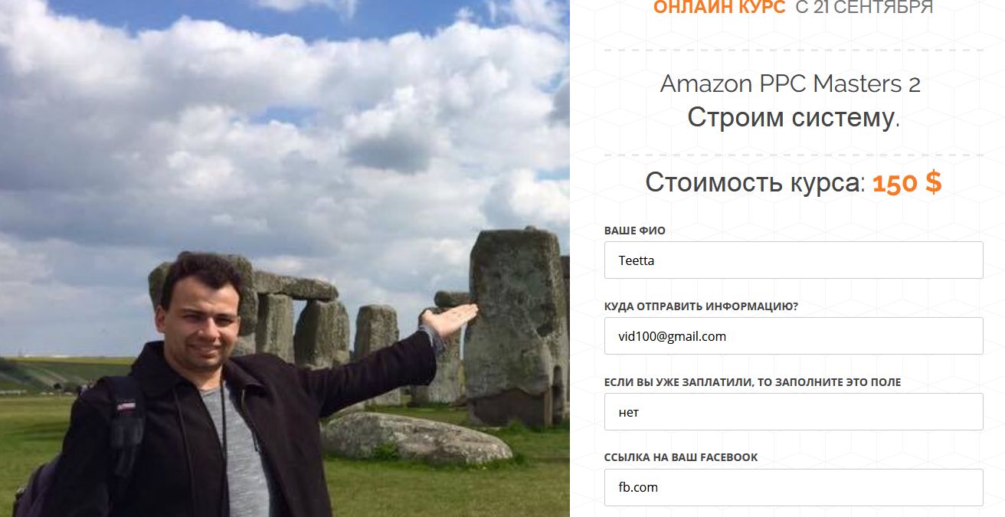Click the ССЫЛКА НА ВАШ FACEBOOK label

[x=681, y=457]
